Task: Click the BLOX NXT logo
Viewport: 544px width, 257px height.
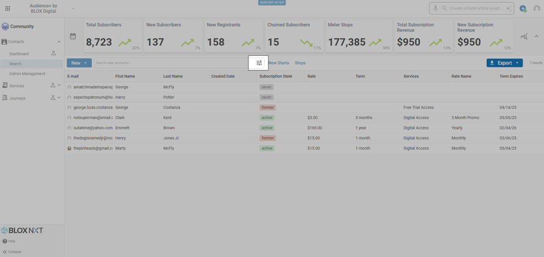Action: (22, 230)
